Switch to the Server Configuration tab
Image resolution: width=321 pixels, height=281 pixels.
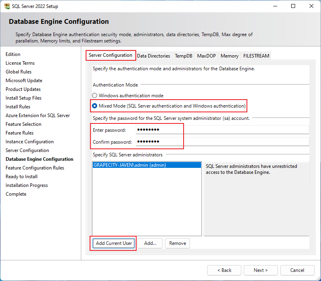111,55
